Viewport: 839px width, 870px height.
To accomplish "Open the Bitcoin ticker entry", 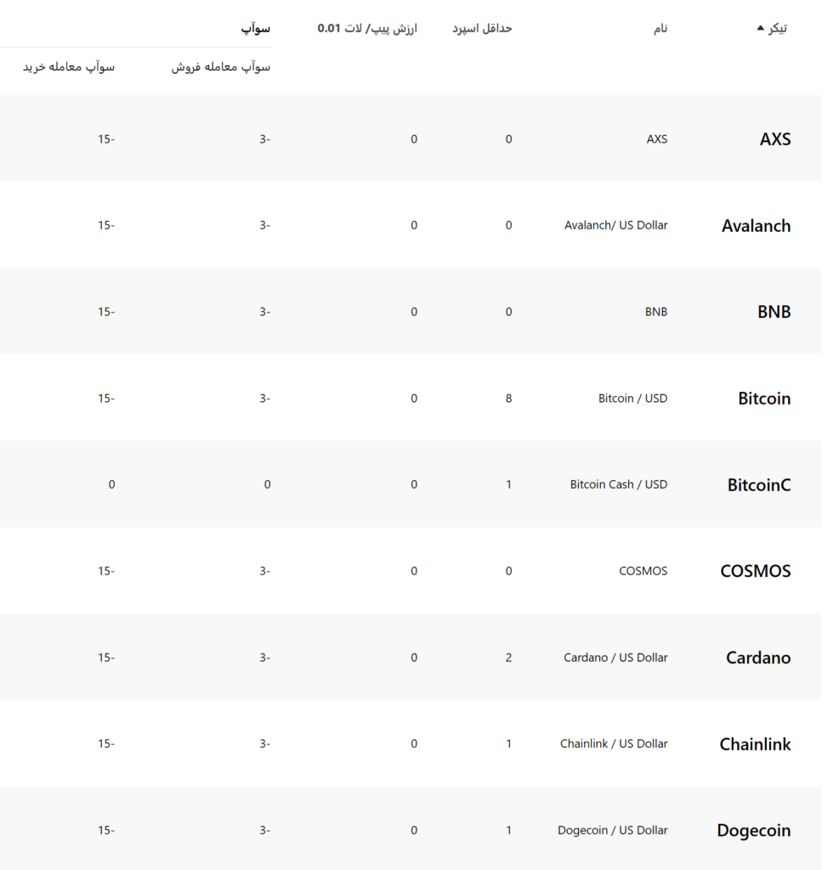I will click(764, 398).
